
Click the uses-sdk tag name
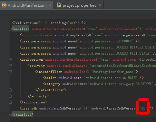29,108
